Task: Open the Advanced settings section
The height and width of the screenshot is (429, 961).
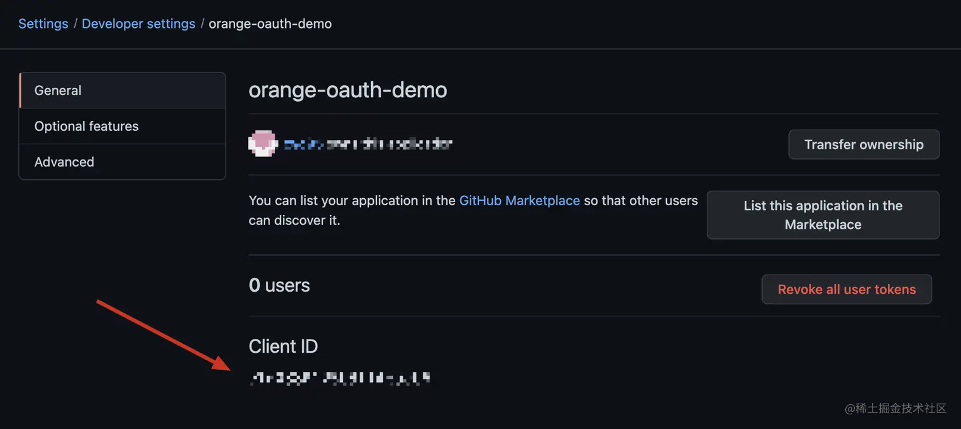Action: pos(64,161)
